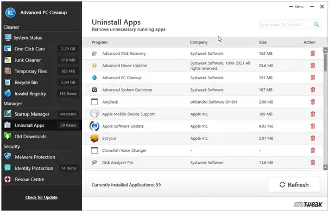Viewport: 329px width, 212px height.
Task: Sort by Size column header
Action: point(262,42)
